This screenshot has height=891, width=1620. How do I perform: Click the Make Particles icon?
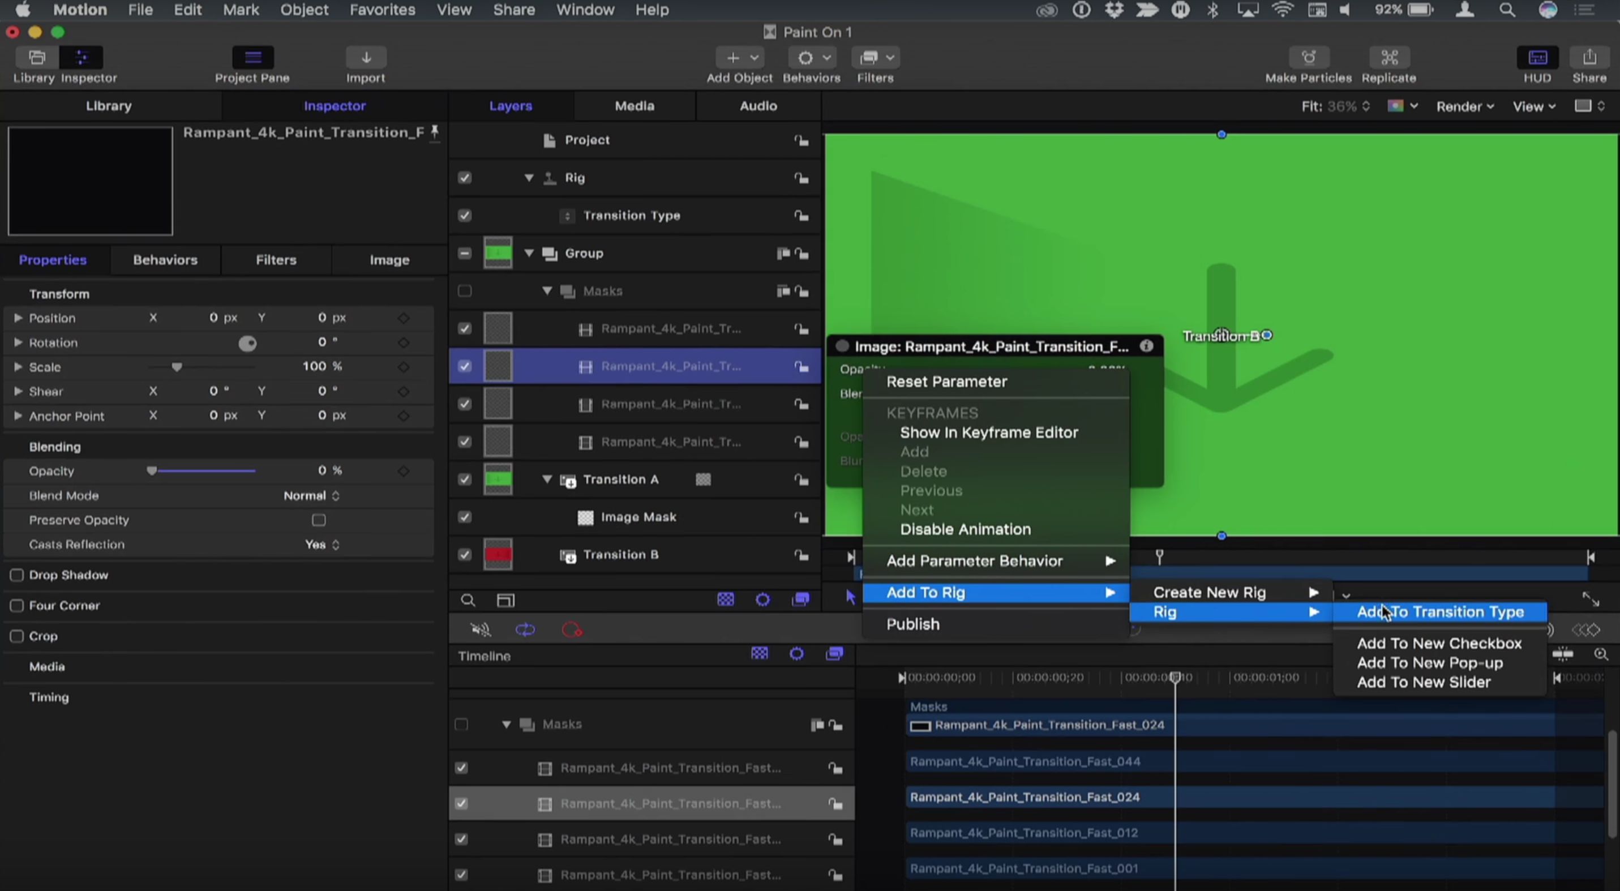click(x=1309, y=58)
